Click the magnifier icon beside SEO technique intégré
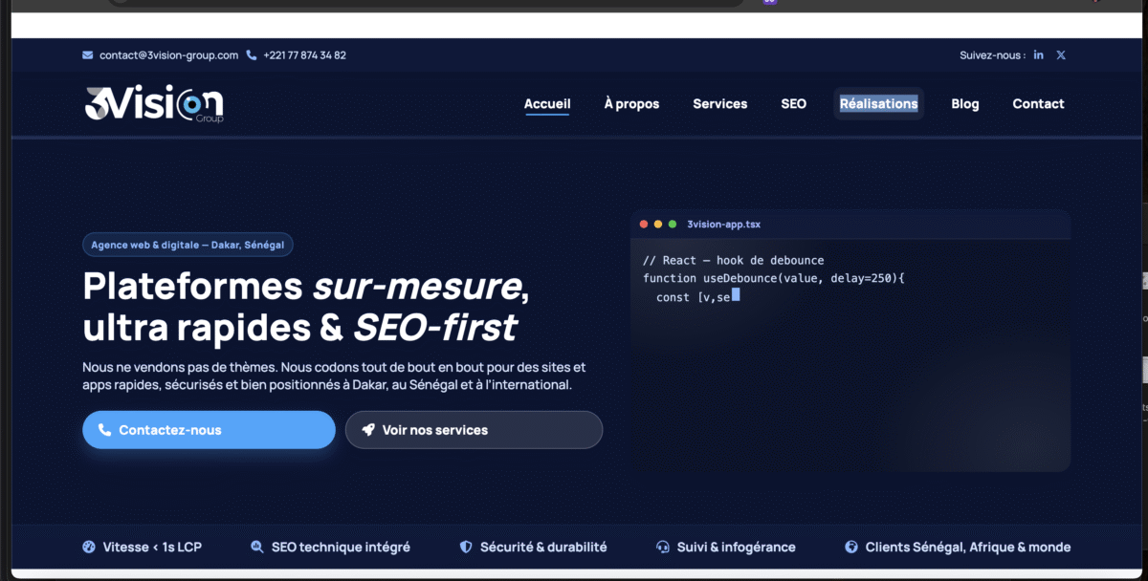This screenshot has width=1148, height=581. pos(256,548)
